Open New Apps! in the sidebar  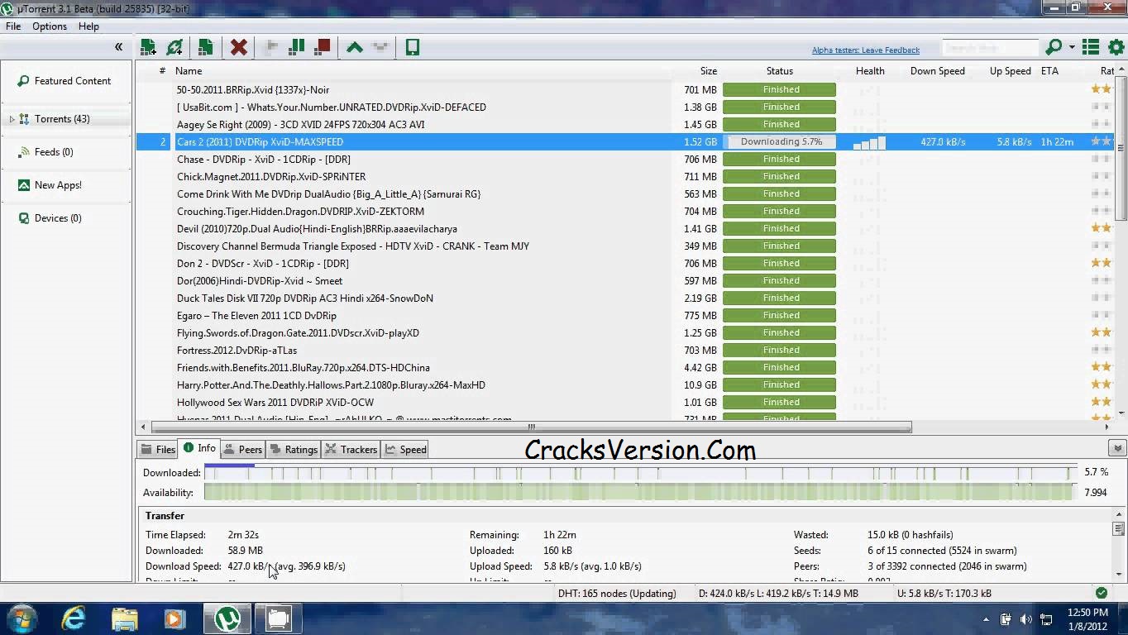coord(50,185)
